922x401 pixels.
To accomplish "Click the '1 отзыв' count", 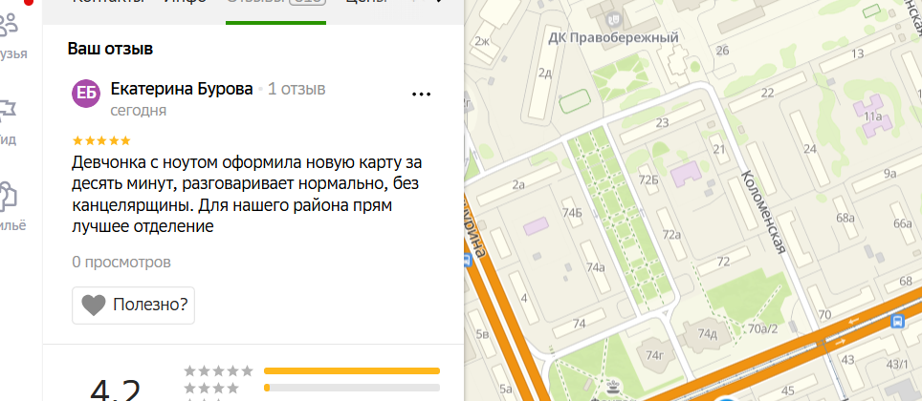I will pos(296,89).
